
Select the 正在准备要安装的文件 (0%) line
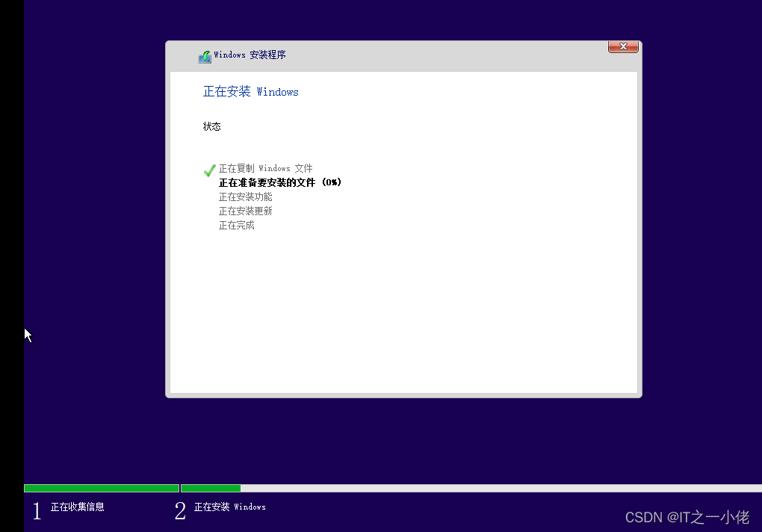pos(280,182)
